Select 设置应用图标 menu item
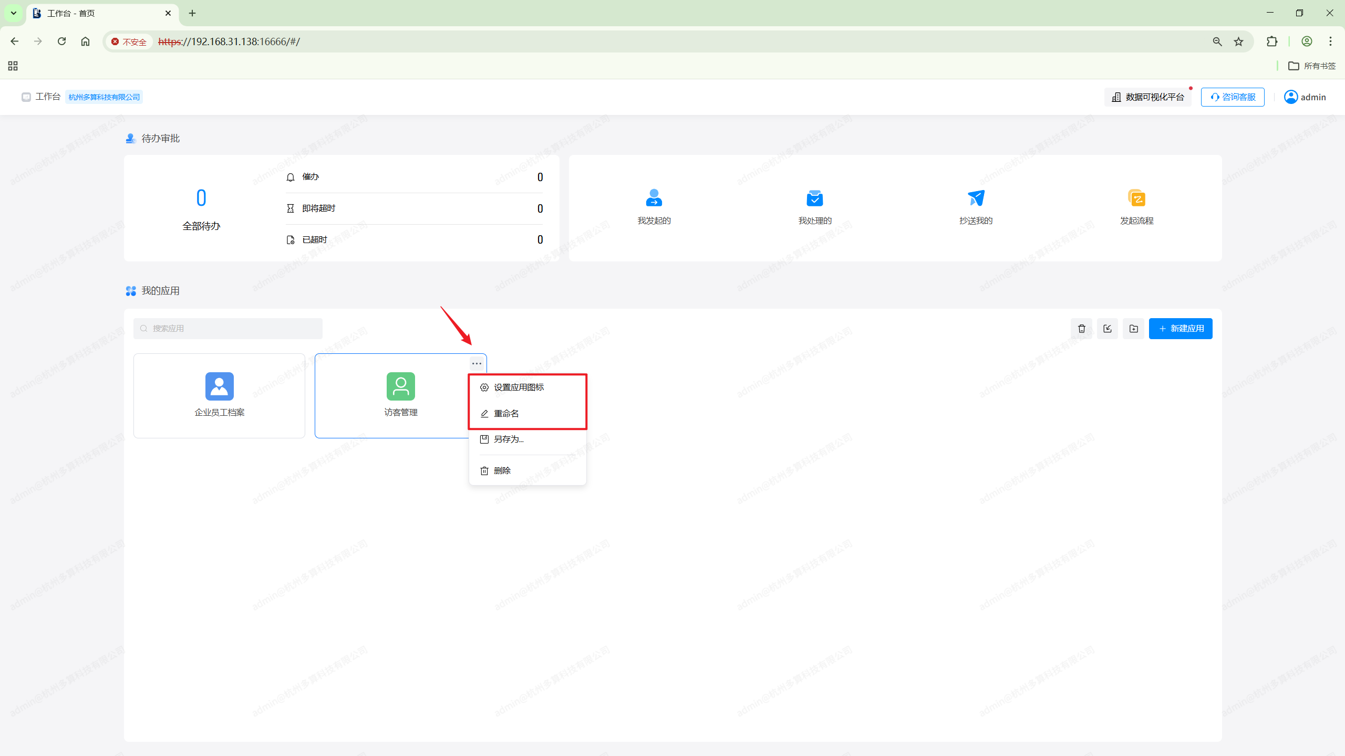 pos(519,387)
